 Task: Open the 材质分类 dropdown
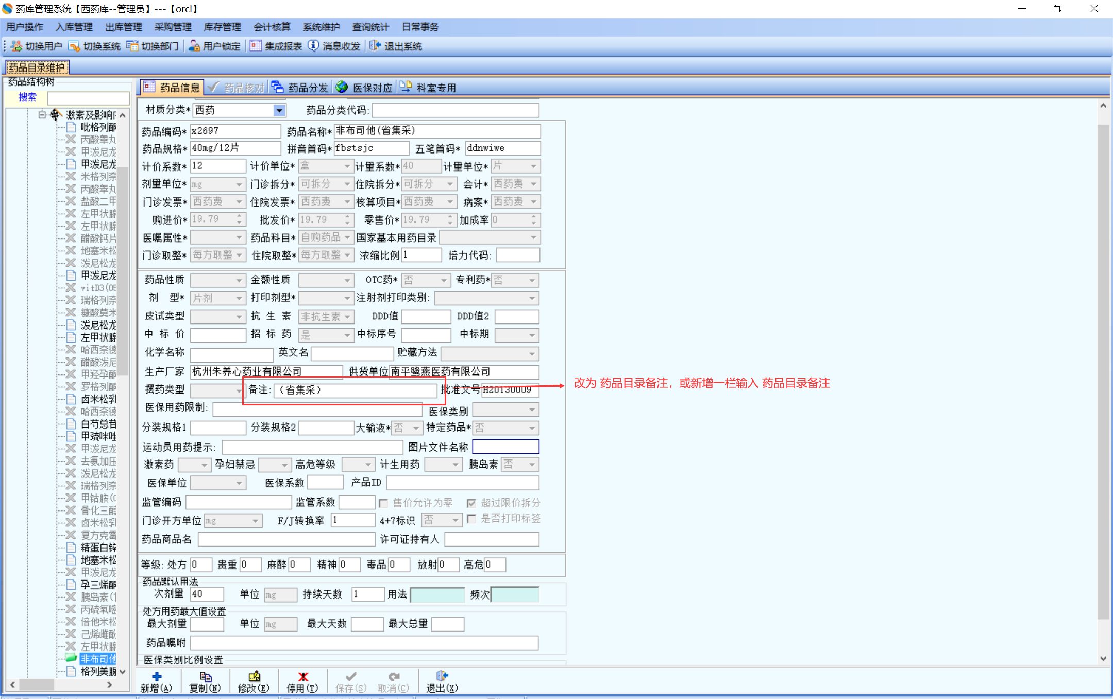(279, 110)
